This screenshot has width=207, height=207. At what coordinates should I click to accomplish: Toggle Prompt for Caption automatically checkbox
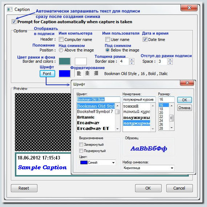pyautogui.click(x=14, y=22)
